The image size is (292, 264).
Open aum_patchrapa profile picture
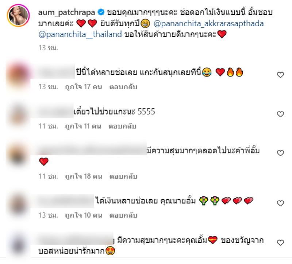[18, 15]
